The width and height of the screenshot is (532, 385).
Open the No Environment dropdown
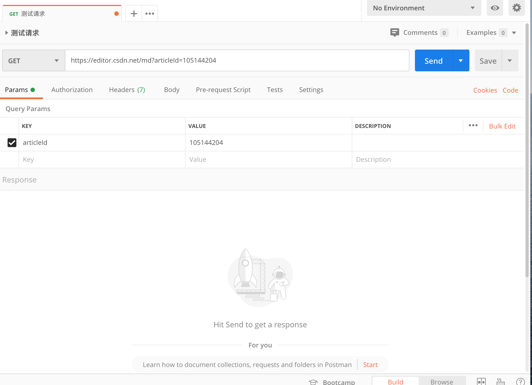point(424,8)
